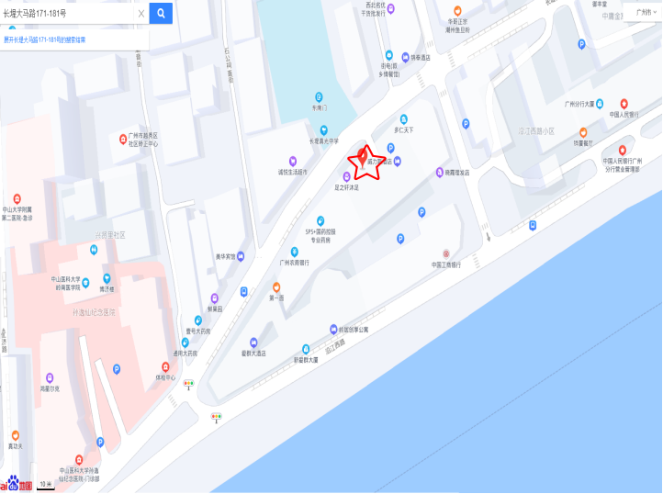
Task: Expand search results for 长堤大马路171-181号
Action: tap(45, 39)
